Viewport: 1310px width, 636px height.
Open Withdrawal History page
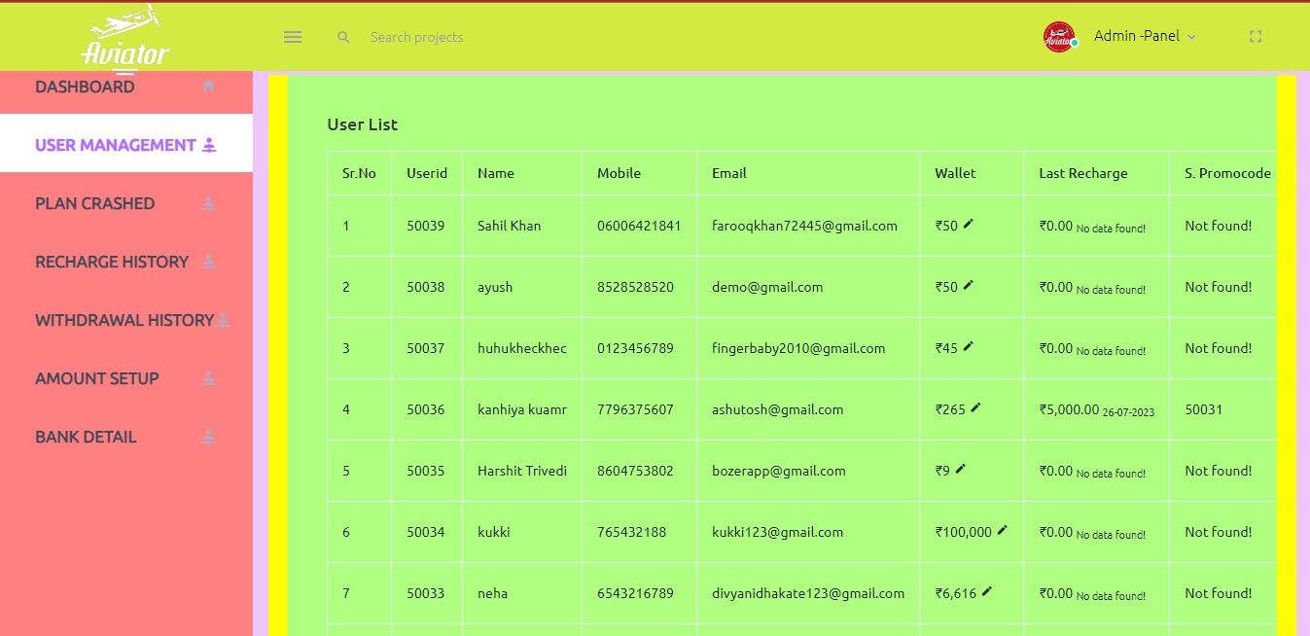124,320
